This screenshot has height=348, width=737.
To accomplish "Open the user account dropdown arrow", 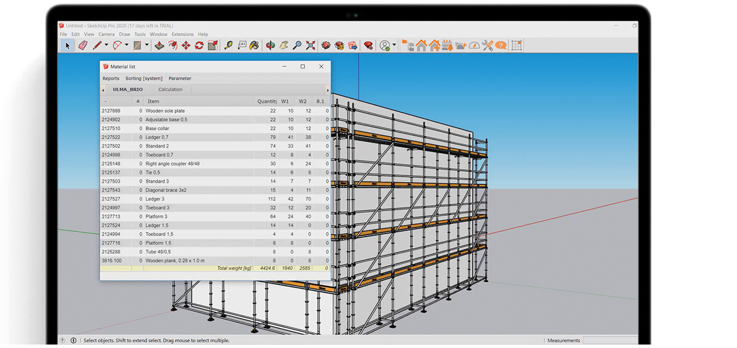I will (x=394, y=45).
